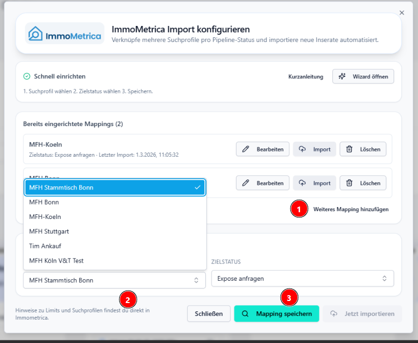Click trash icon in MFH-Koeln row

(350, 149)
